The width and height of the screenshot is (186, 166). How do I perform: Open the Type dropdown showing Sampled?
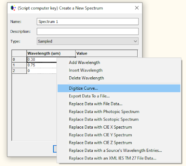click(x=88, y=41)
